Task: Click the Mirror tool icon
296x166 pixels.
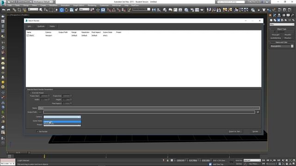Action: pyautogui.click(x=154, y=10)
